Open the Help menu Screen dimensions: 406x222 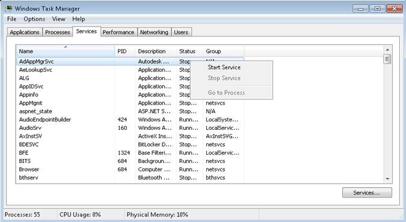(78, 19)
